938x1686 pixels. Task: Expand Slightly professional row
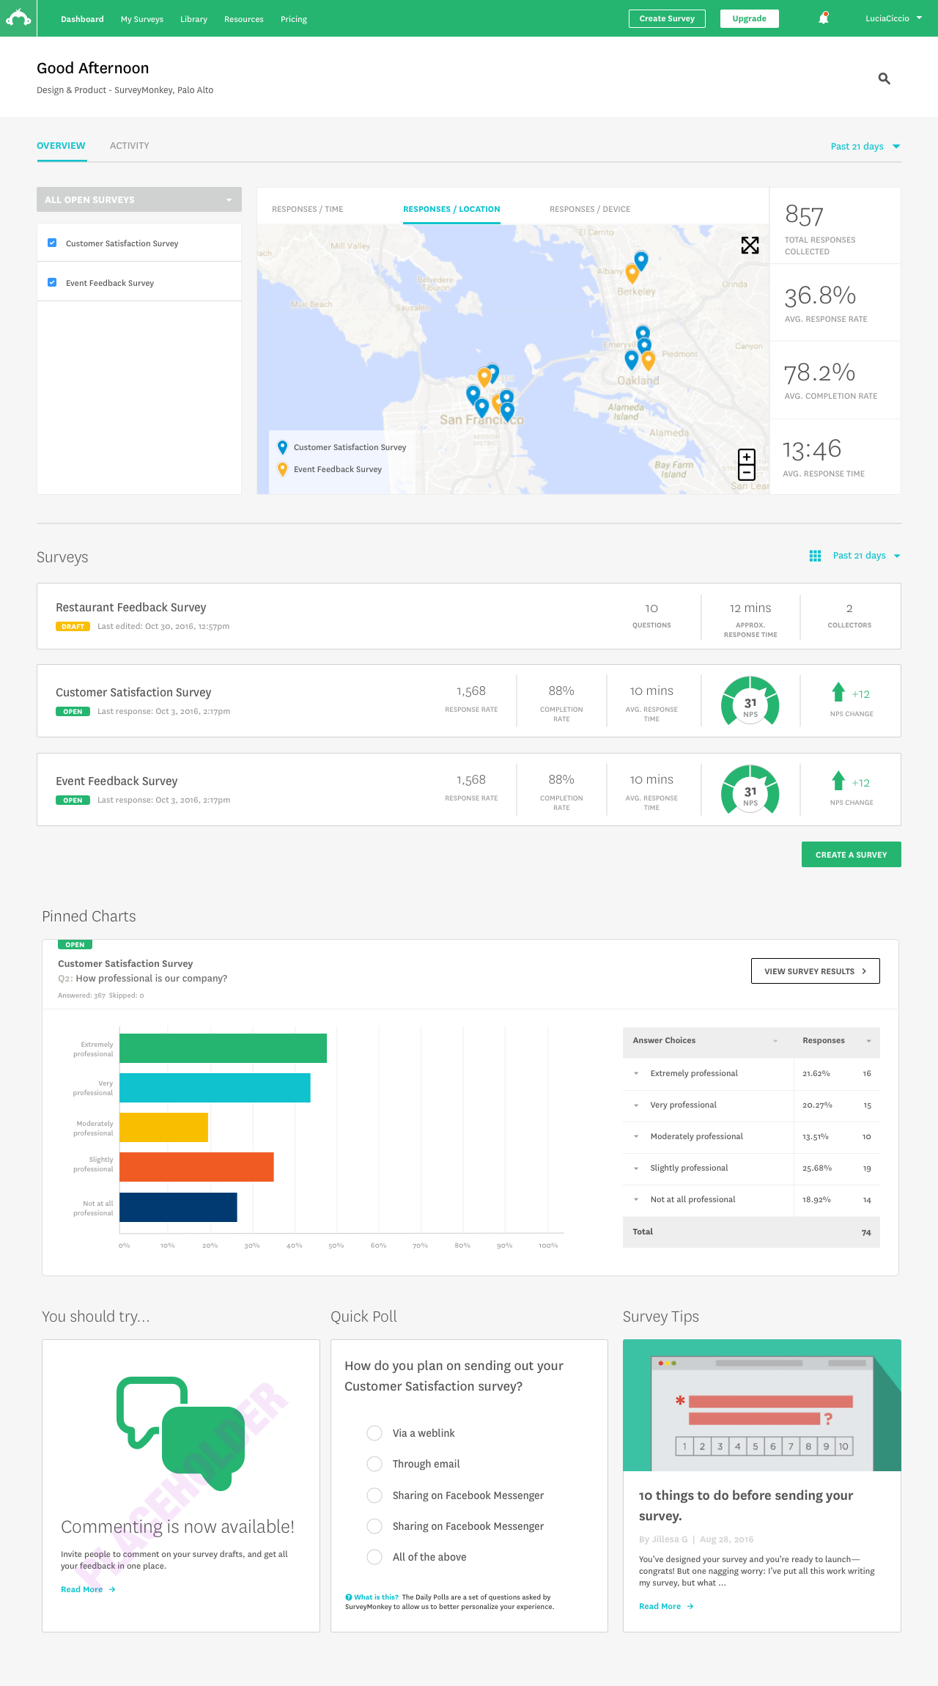636,1168
